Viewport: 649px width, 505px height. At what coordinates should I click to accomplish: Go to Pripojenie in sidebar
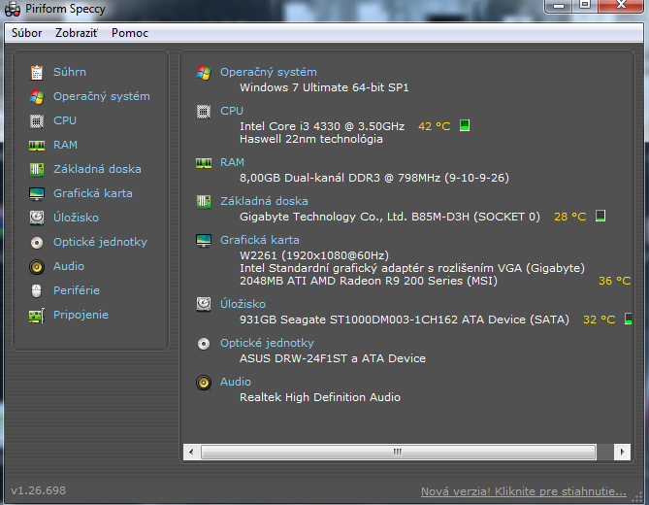(81, 315)
